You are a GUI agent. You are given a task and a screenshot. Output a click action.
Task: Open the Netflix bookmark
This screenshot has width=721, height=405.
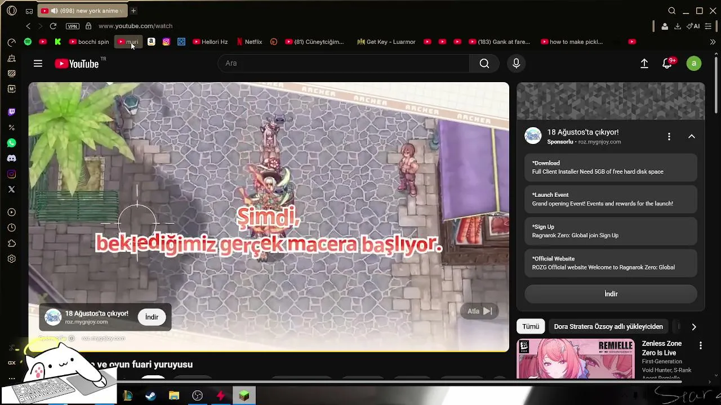249,42
